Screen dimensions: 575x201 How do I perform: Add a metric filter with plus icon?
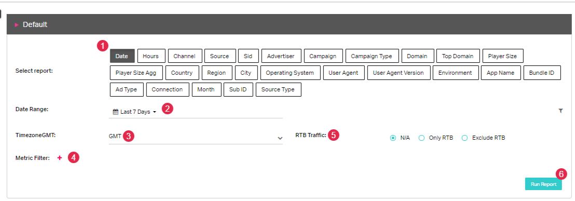[59, 158]
